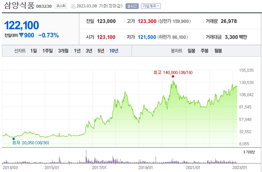
Task: Click the 32,552 y-axis value
Action: coord(245,132)
